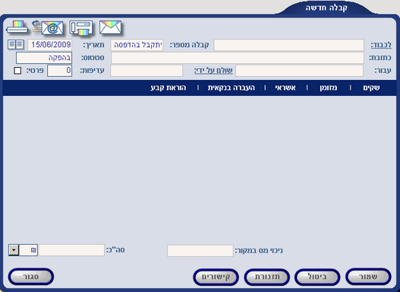The width and height of the screenshot is (400, 292).
Task: Switch to the שקים tab
Action: pos(371,87)
